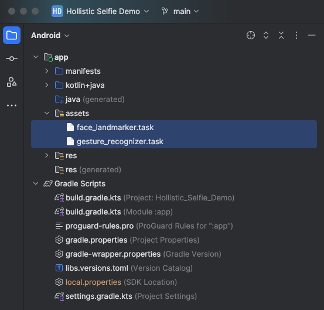The height and width of the screenshot is (310, 324).
Task: Expand the res folder chevron
Action: tap(47, 155)
